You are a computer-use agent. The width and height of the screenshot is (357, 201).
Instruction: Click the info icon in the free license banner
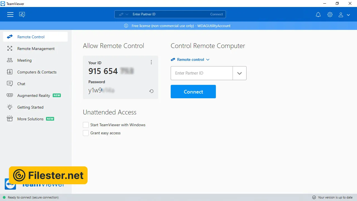pos(126,26)
